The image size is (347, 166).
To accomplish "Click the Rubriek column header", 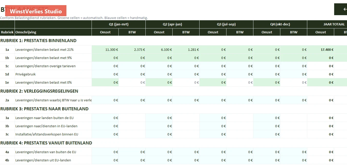I will pyautogui.click(x=7, y=32).
